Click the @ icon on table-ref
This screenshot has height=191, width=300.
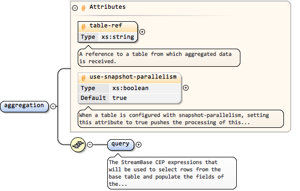tap(83, 26)
